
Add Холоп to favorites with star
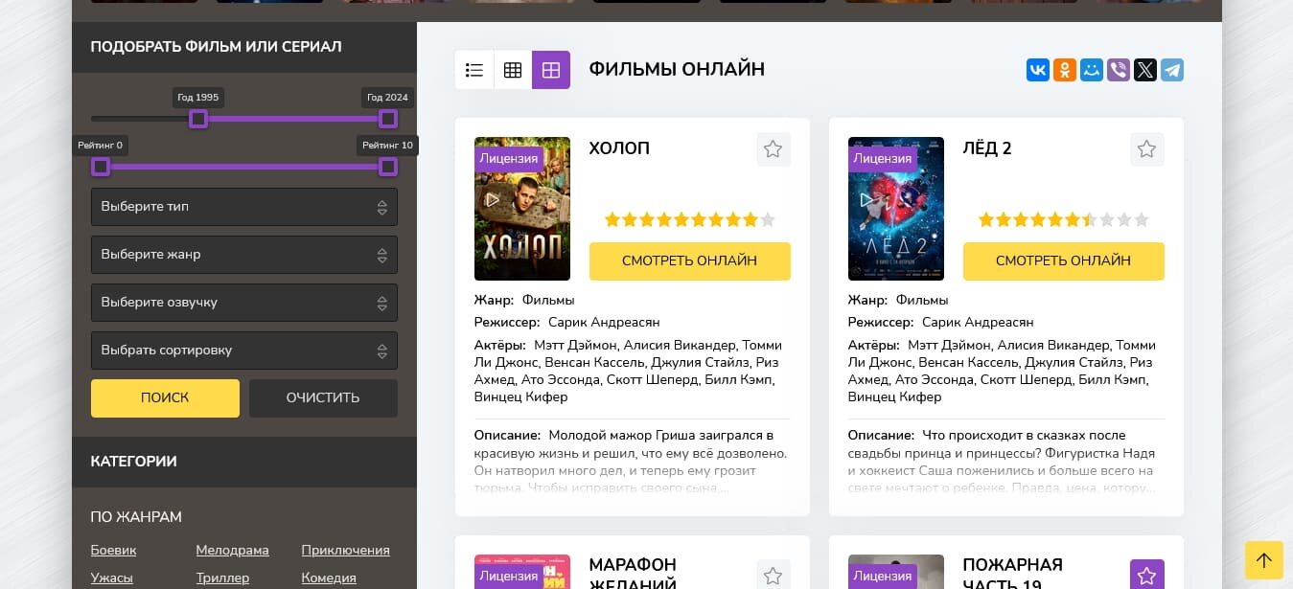(773, 149)
